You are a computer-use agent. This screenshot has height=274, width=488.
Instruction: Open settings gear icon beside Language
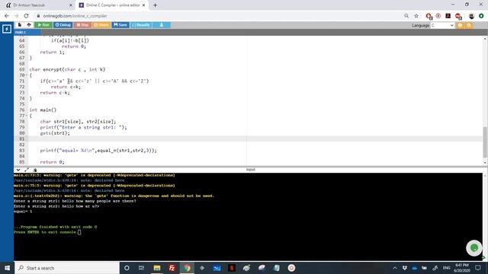tap(460, 25)
